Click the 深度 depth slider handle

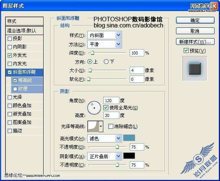click(x=92, y=53)
